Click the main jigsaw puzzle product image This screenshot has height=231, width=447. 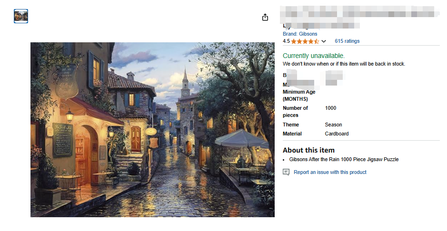click(152, 130)
